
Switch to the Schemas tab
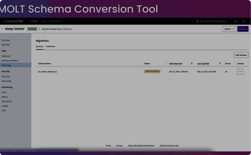click(x=39, y=47)
